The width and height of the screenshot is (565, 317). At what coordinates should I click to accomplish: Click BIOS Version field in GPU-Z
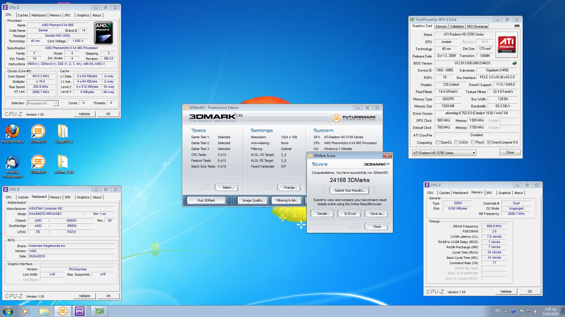pos(472,63)
